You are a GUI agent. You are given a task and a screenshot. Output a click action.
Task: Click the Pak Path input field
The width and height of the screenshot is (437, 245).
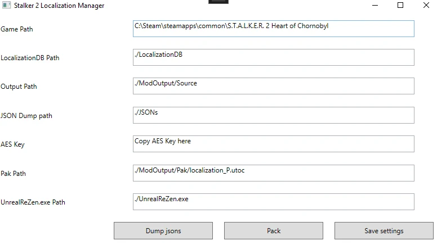273,173
